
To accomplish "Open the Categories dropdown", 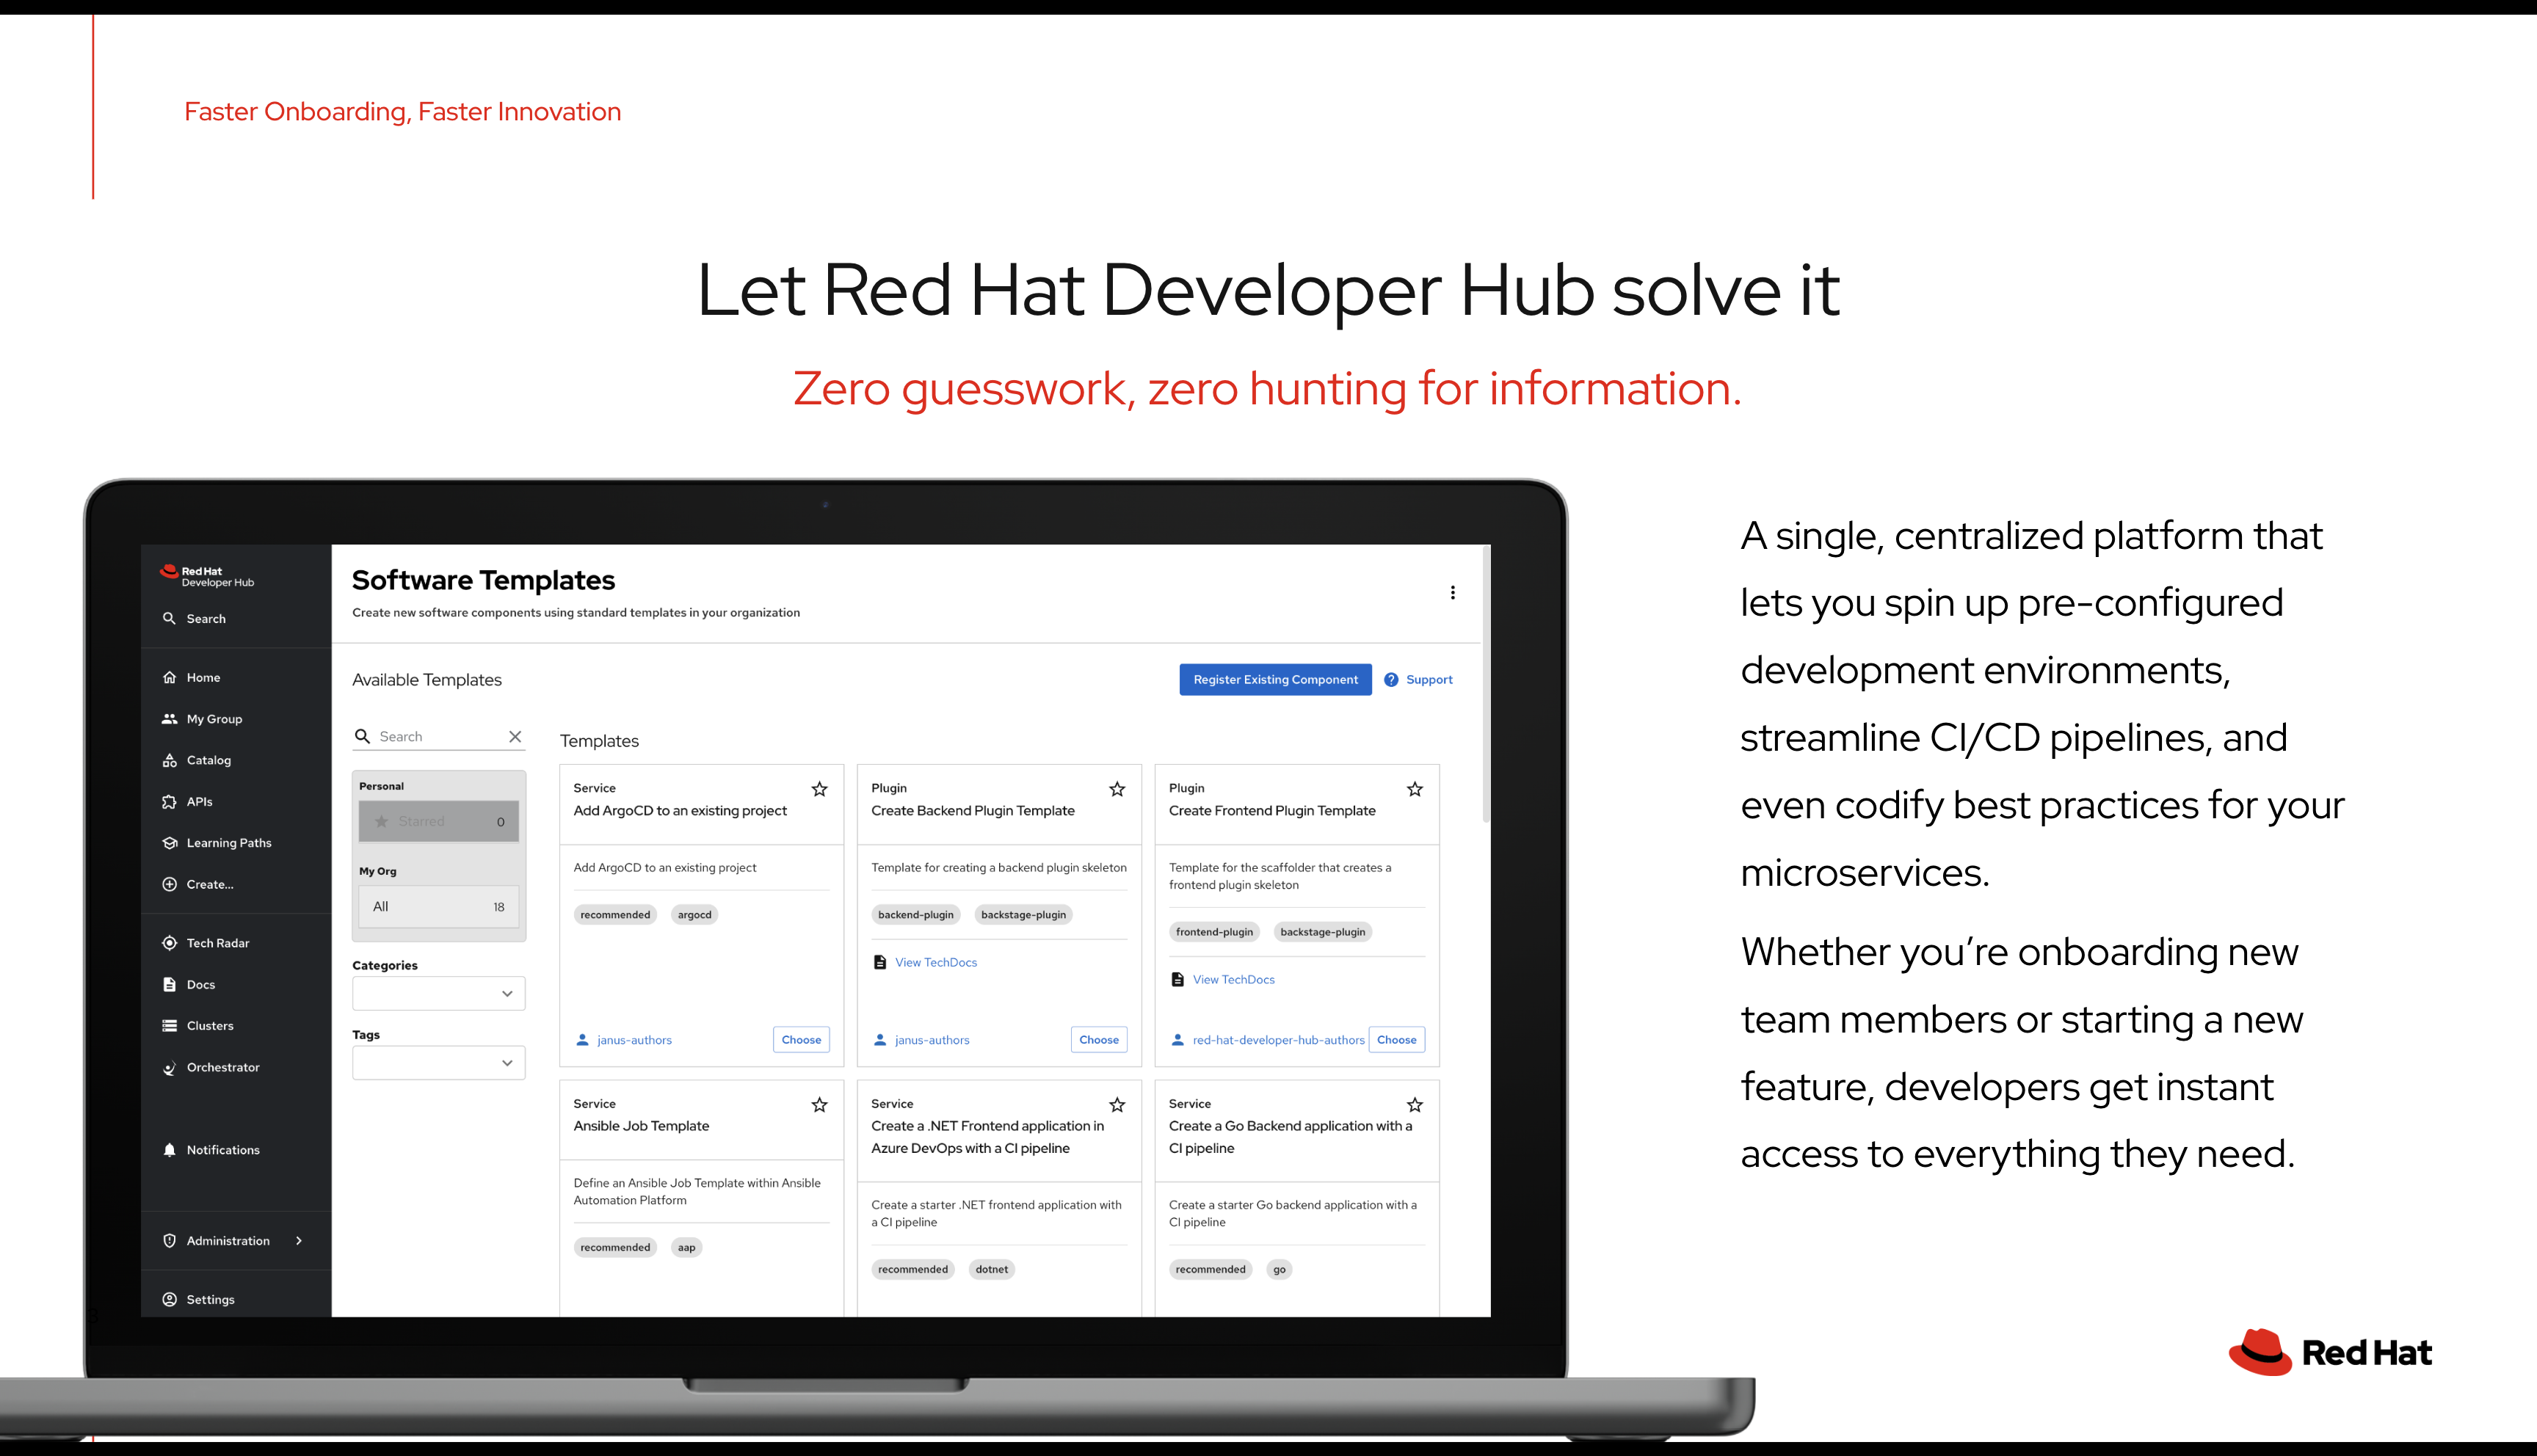I will (439, 994).
